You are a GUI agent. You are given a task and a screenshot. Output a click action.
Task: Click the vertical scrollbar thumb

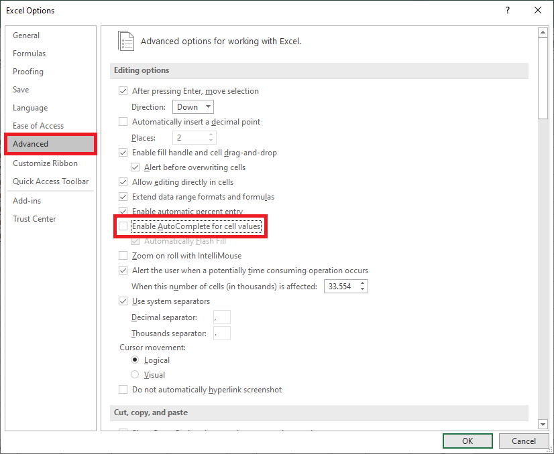coord(543,78)
